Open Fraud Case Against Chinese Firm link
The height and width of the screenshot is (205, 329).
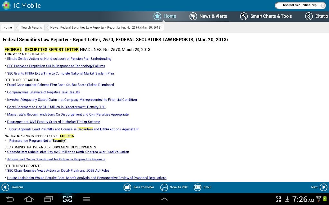[60, 85]
